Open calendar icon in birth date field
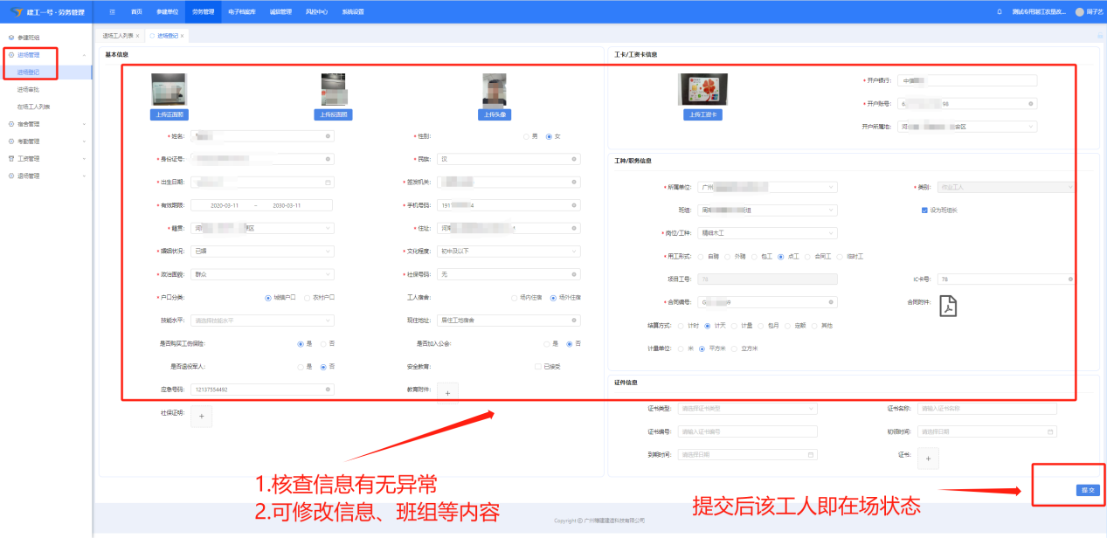 click(x=328, y=183)
